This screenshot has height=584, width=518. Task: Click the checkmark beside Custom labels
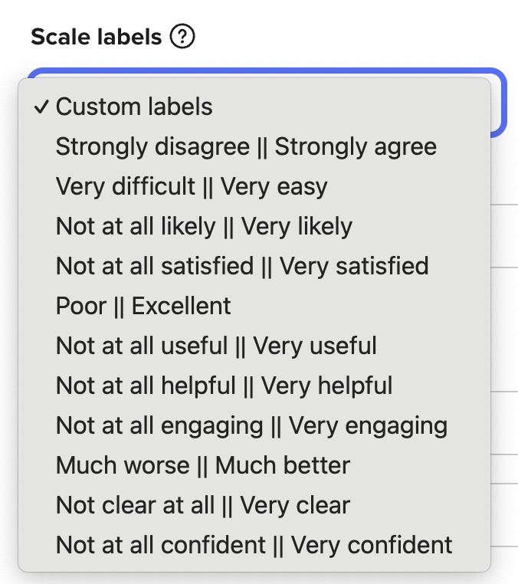click(41, 107)
